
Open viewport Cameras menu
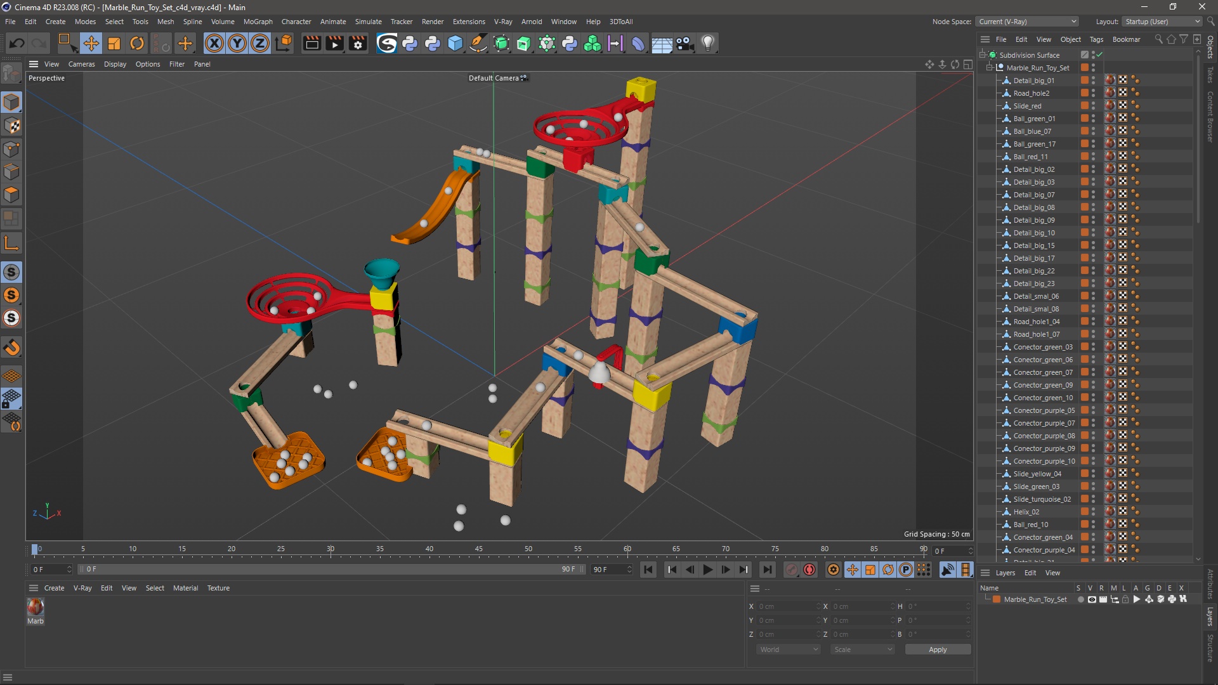point(81,64)
